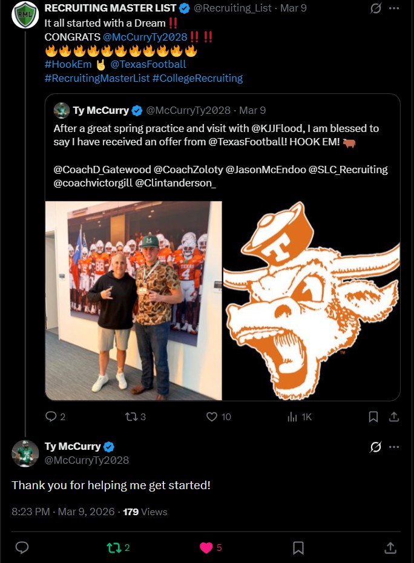The width and height of the screenshot is (414, 563).
Task: Open the @TexasFootball mention in top post
Action: pos(148,64)
